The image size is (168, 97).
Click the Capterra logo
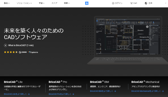click(33, 52)
